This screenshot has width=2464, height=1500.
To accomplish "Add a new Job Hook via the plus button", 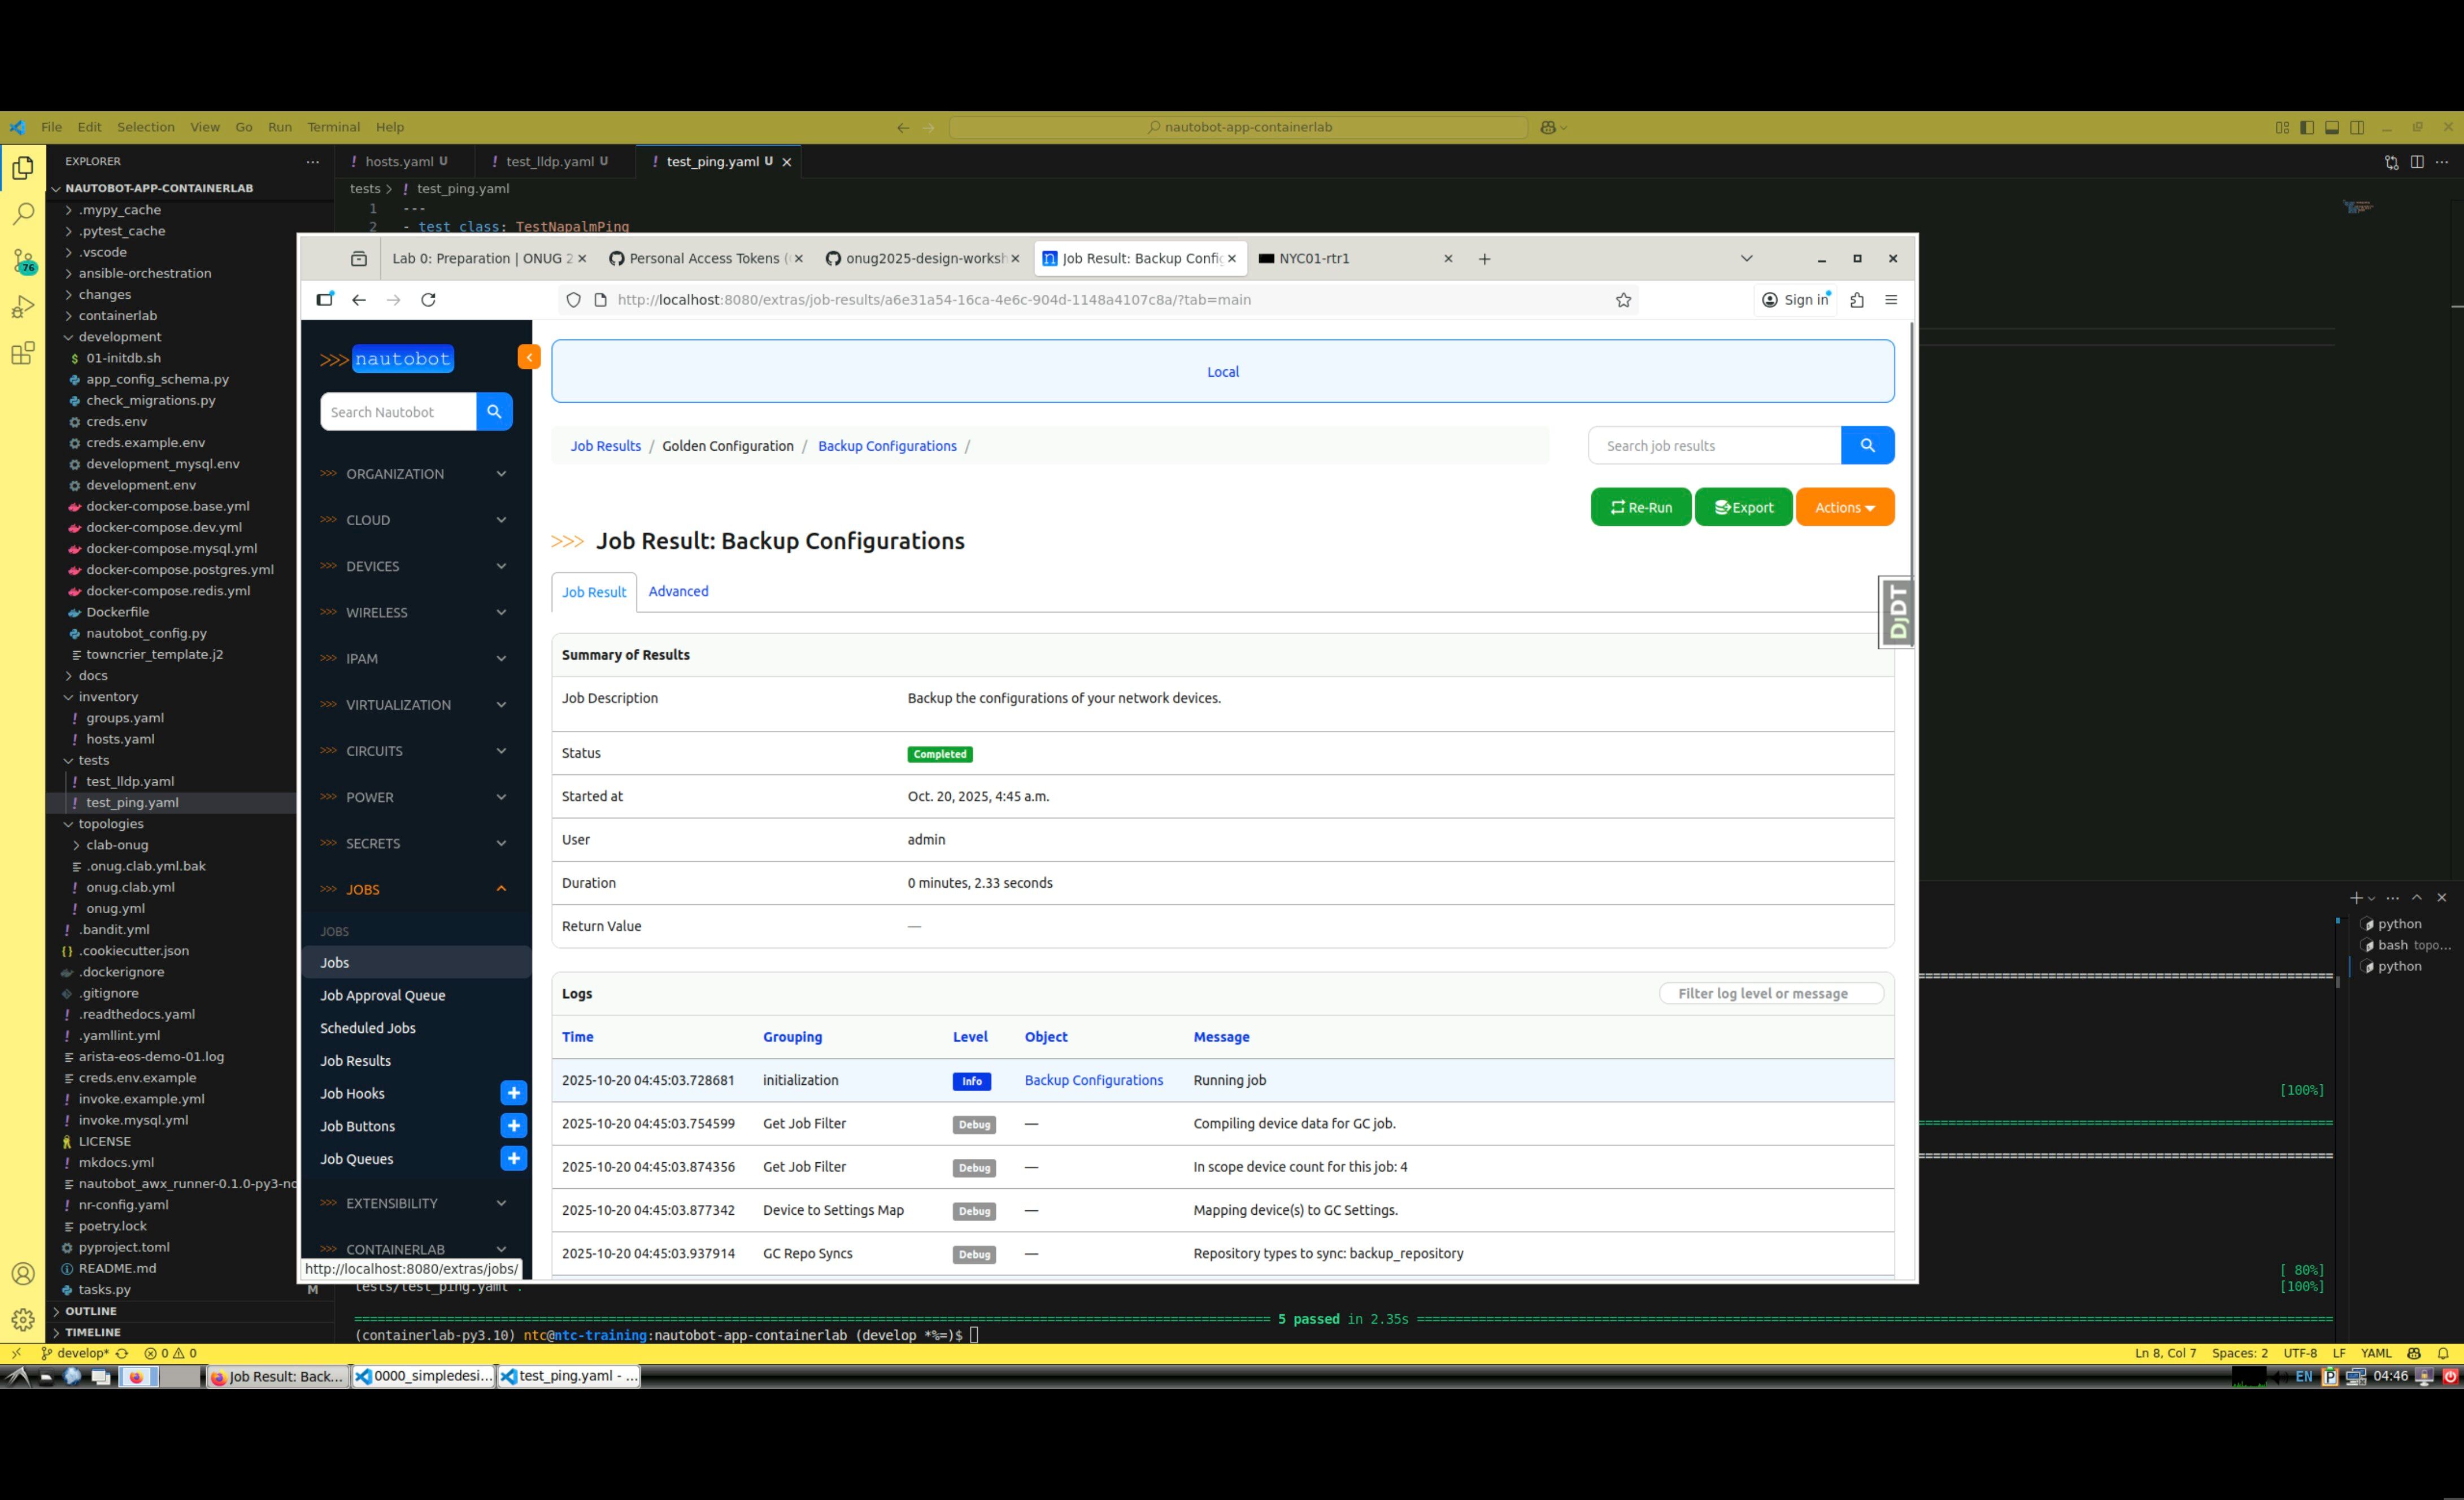I will coord(513,1093).
